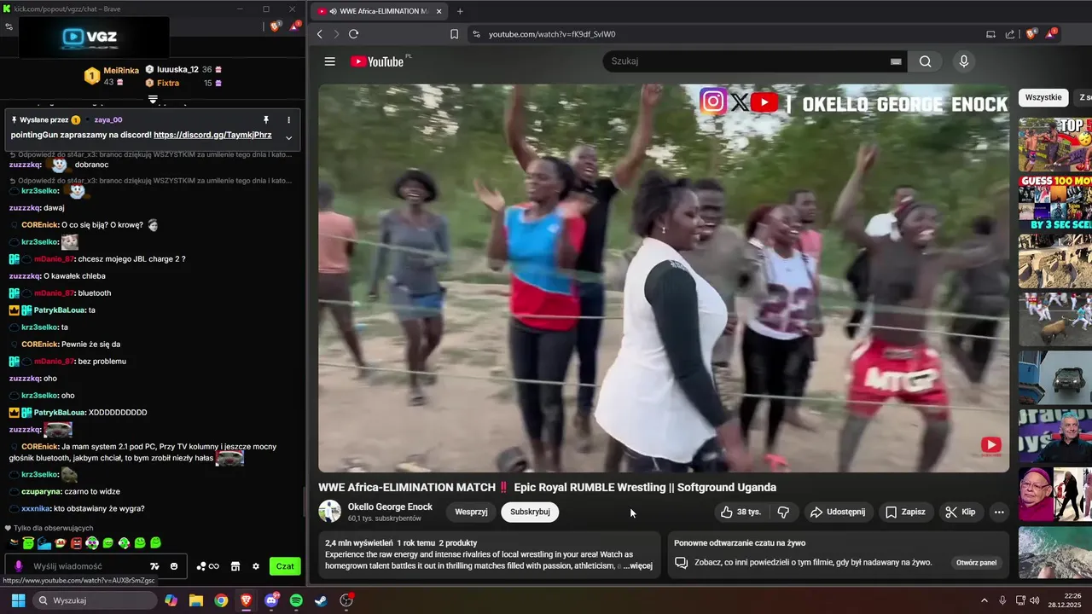Subscribe with the Subskrybuj button
The width and height of the screenshot is (1092, 614).
point(530,512)
